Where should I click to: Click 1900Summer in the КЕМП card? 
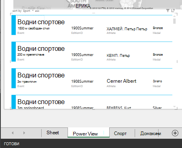(x=83, y=55)
